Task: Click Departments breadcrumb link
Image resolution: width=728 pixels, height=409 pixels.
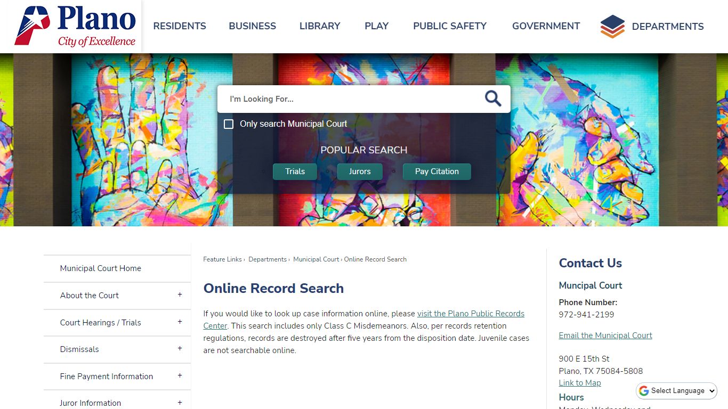Action: (x=268, y=259)
